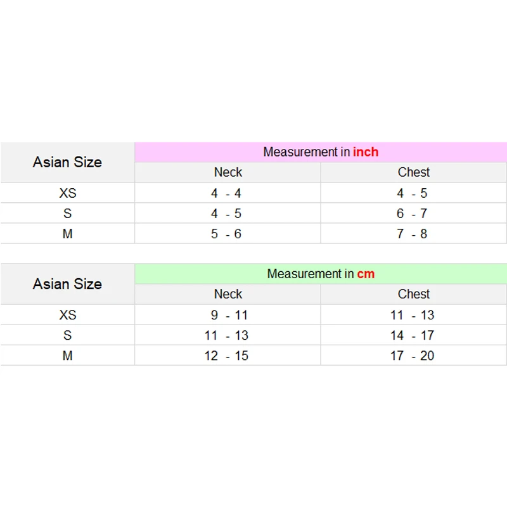Click the 'Measurement in cm' green header
507x507 pixels.
click(x=321, y=274)
